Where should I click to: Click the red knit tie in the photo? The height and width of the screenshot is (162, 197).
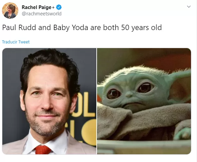43,150
